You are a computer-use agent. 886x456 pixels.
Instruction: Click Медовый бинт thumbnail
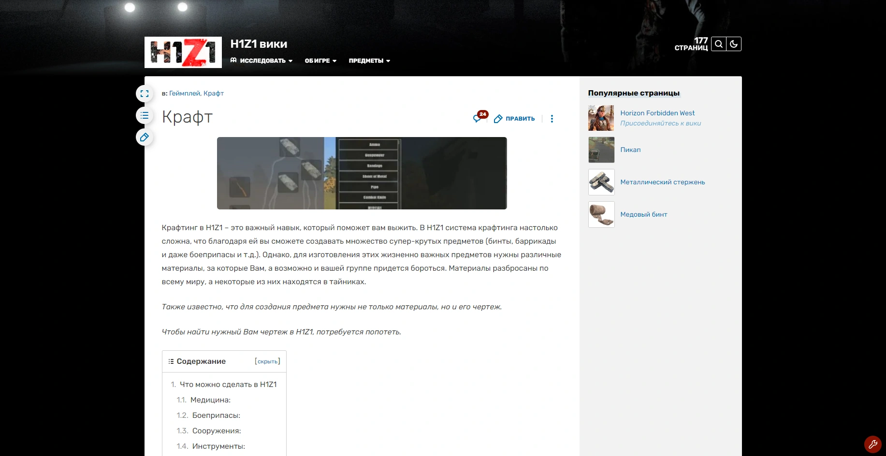coord(601,215)
